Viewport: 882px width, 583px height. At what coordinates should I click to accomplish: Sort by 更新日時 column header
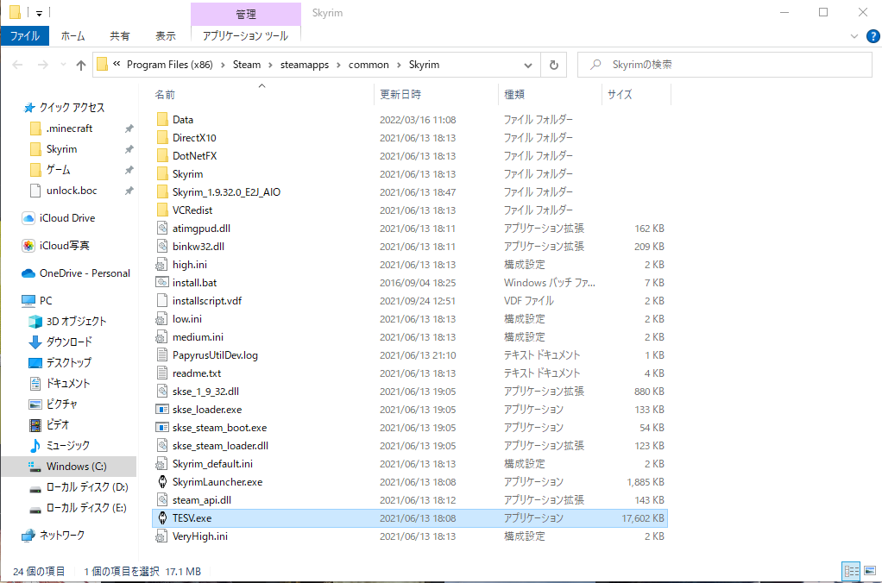[x=436, y=95]
